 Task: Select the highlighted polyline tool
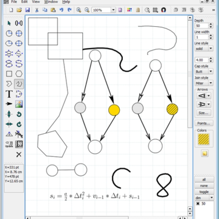click(x=19, y=84)
